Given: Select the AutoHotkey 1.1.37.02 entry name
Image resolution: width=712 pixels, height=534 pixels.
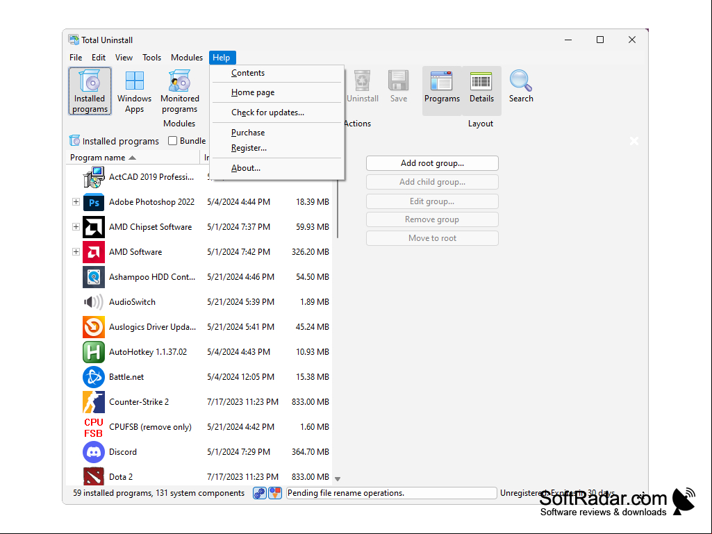Looking at the screenshot, I should [x=148, y=352].
